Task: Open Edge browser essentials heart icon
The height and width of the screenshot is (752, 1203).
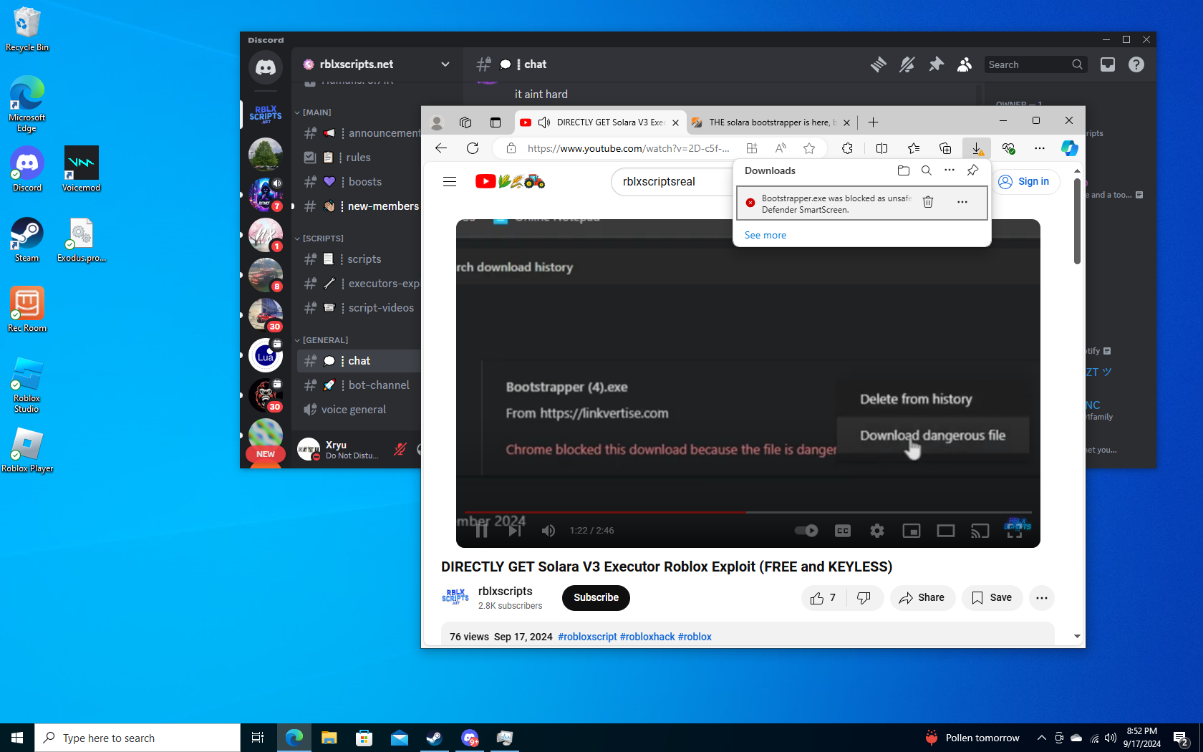Action: pyautogui.click(x=1008, y=148)
